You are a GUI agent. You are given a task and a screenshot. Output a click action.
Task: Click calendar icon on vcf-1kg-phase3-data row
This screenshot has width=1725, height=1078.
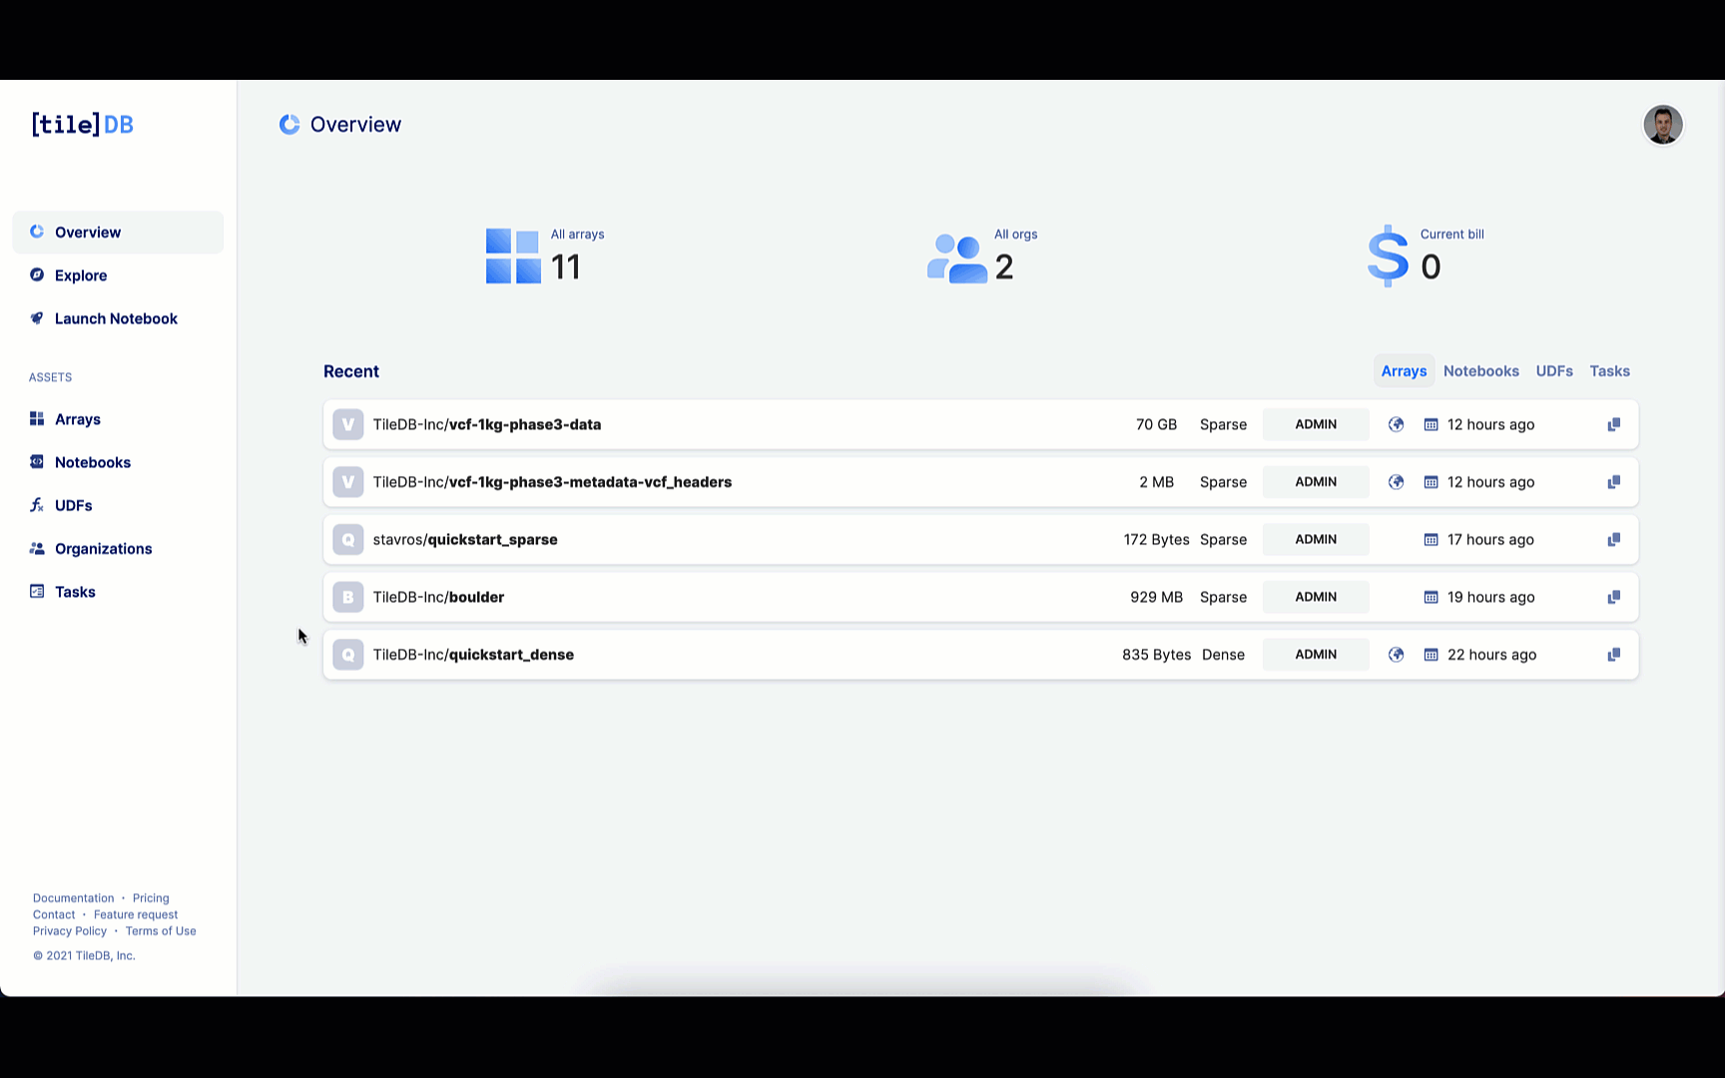tap(1431, 424)
